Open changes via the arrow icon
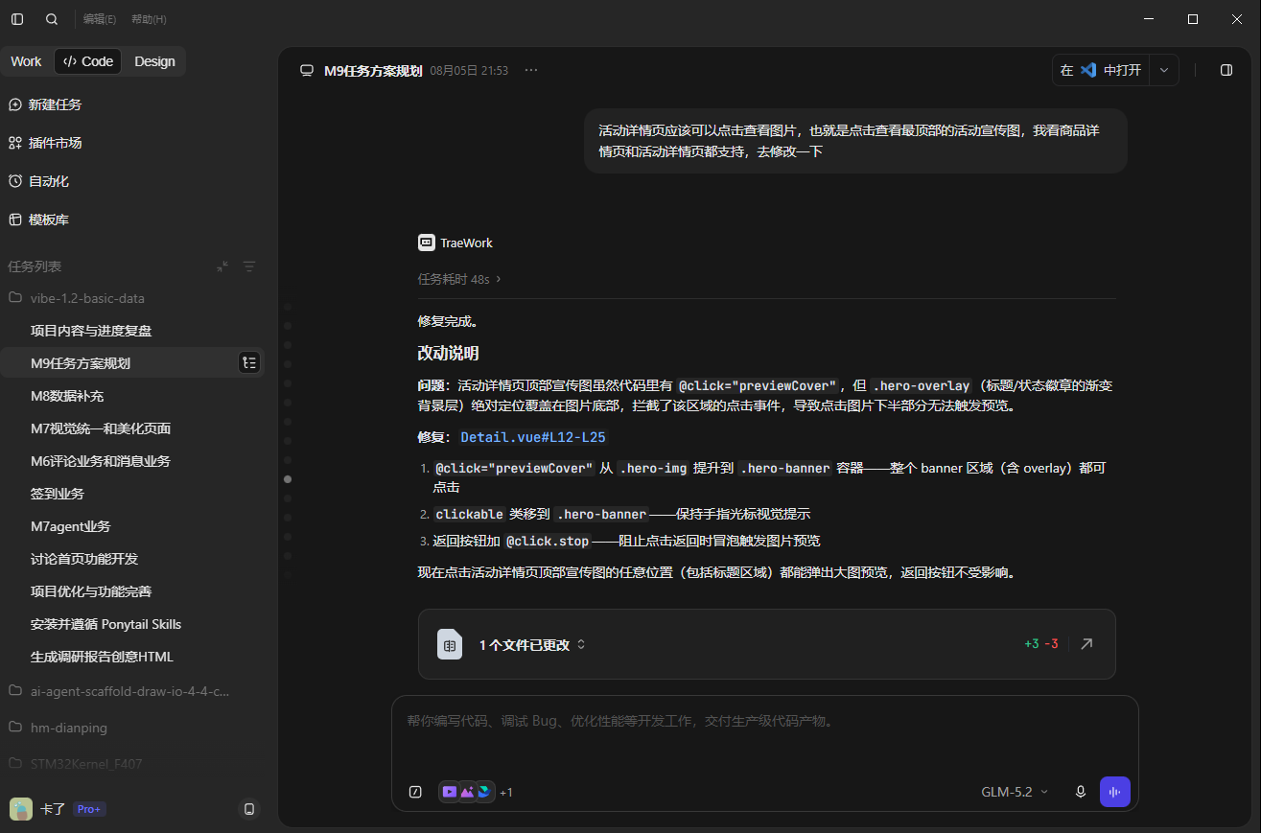This screenshot has width=1261, height=833. point(1086,644)
